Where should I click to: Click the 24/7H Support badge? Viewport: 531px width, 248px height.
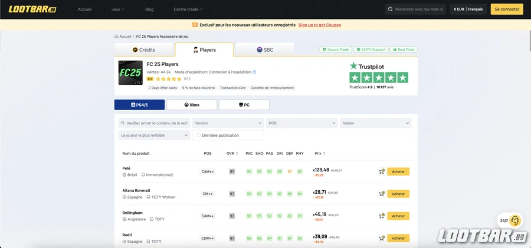click(x=371, y=49)
